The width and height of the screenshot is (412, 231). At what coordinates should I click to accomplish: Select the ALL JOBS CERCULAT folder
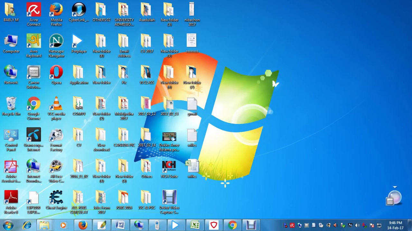tap(79, 202)
